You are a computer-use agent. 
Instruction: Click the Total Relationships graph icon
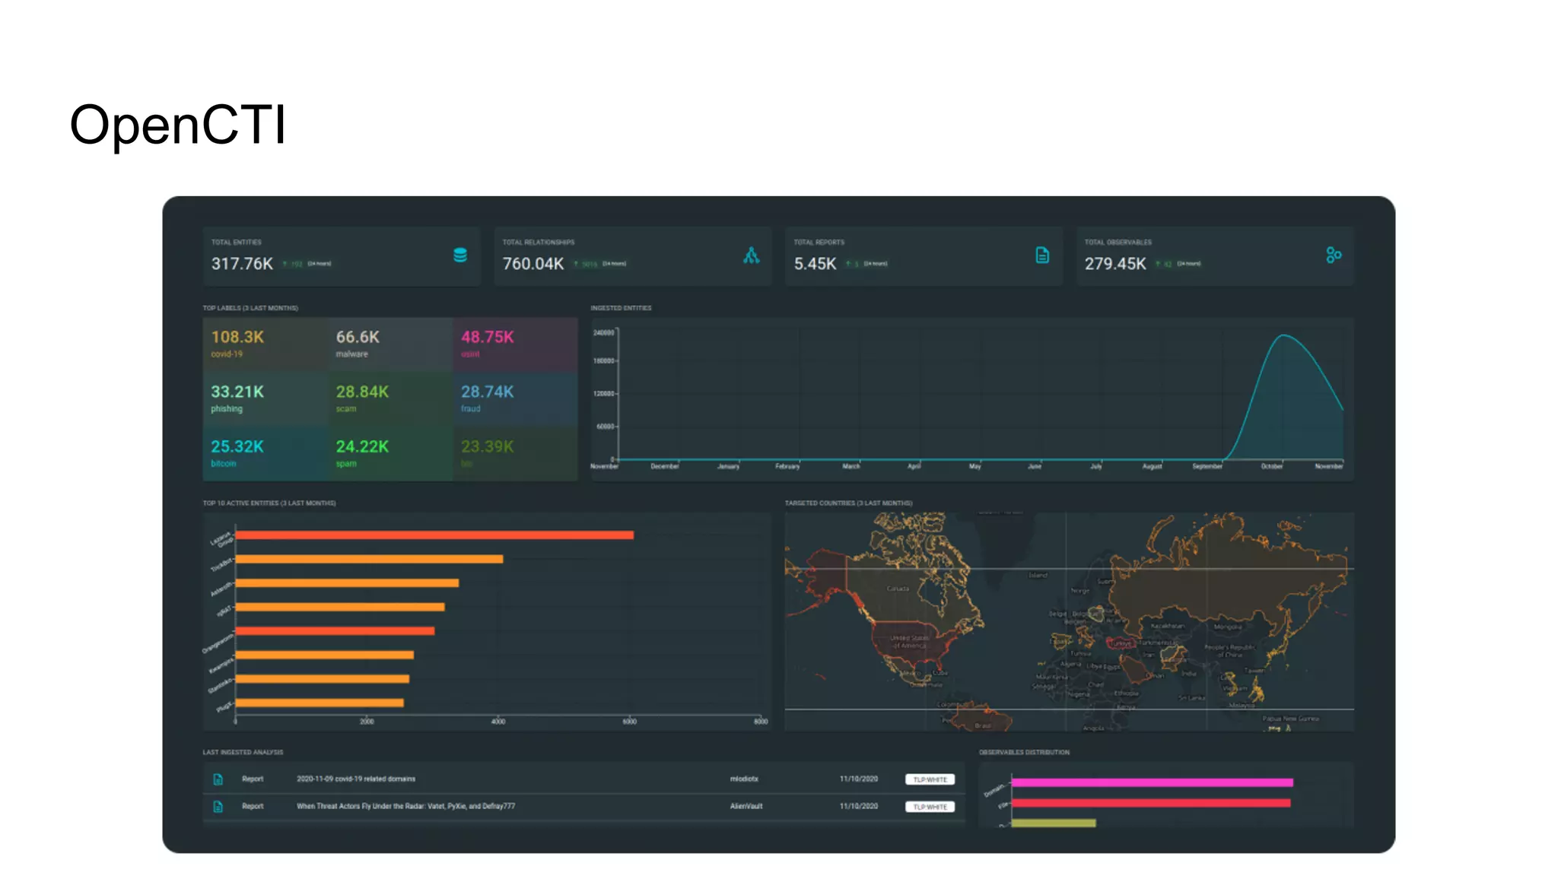point(751,255)
